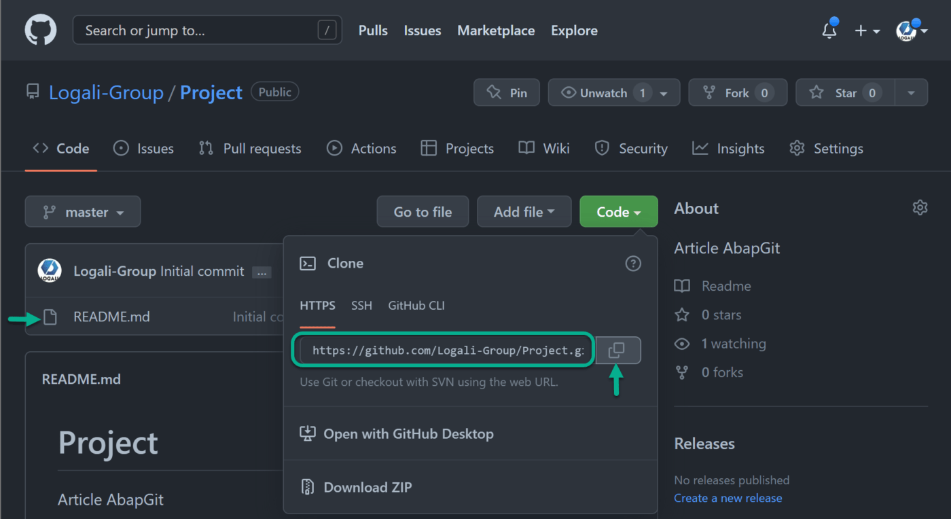Viewport: 951px width, 519px height.
Task: Click the Clone terminal icon
Action: (308, 264)
